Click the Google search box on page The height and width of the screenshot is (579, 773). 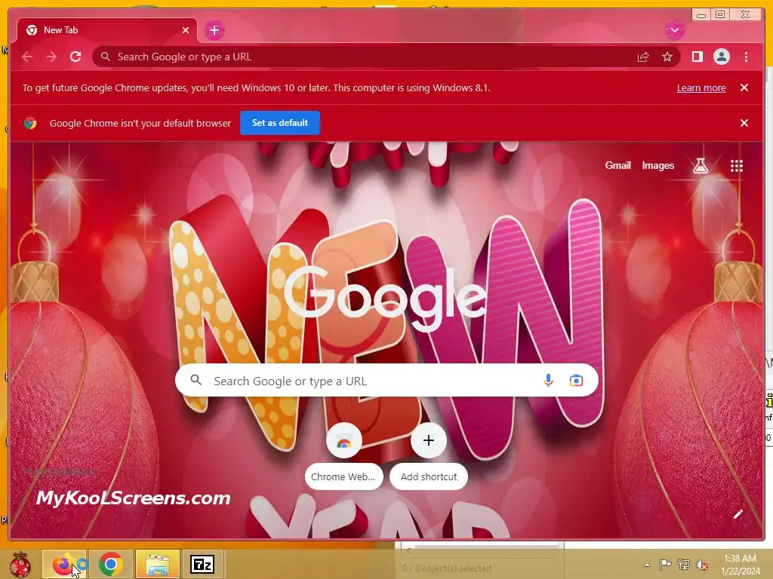coord(386,381)
